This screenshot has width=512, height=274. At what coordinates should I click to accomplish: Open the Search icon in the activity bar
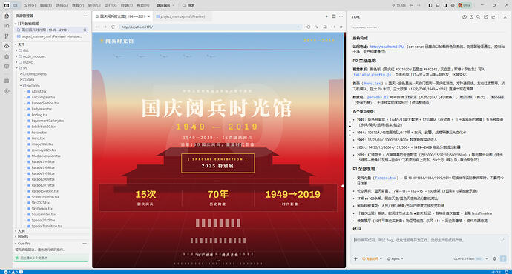[7, 26]
